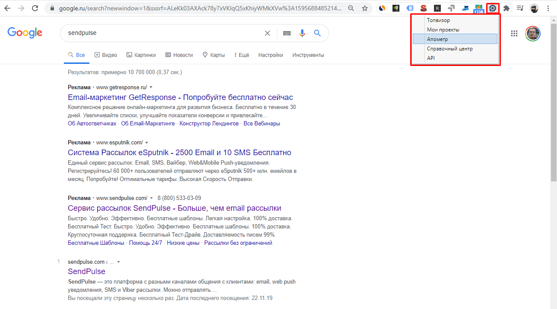Open the Chrome three-dot menu

[548, 8]
